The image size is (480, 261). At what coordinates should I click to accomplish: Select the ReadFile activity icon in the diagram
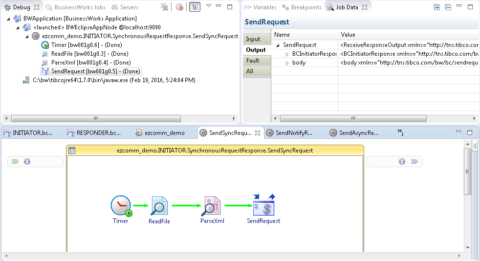click(159, 206)
